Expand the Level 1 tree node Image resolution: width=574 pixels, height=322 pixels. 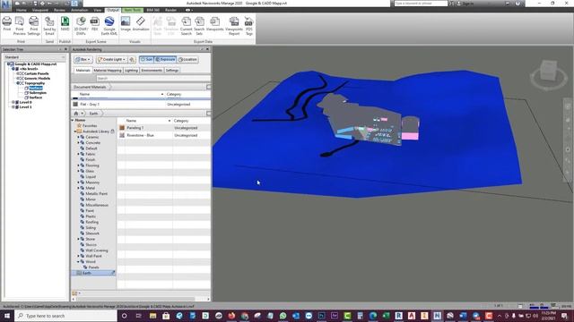[x=13, y=107]
